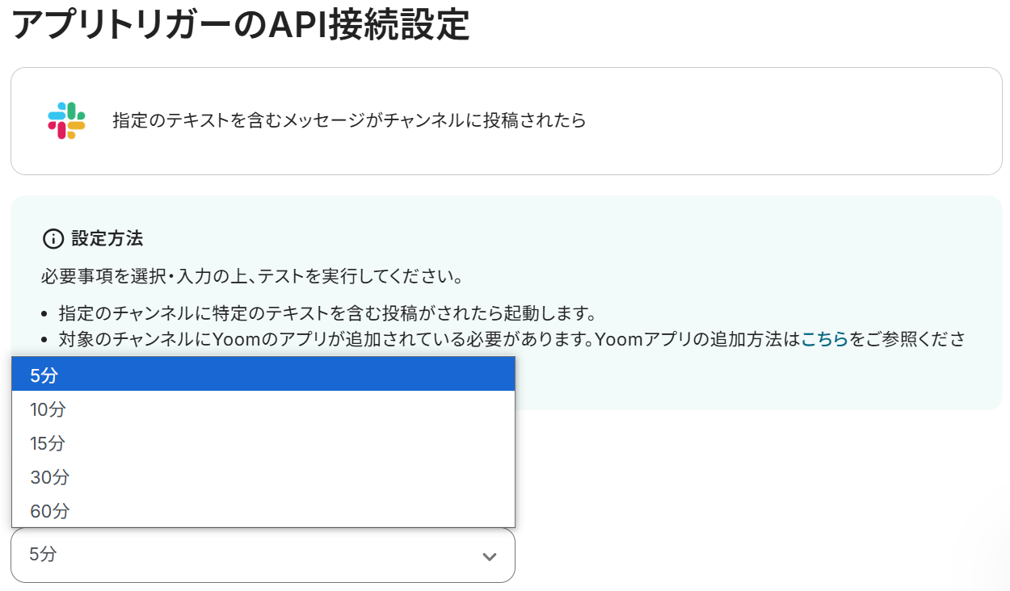
Task: Click the chevron arrow of the select box
Action: [489, 556]
